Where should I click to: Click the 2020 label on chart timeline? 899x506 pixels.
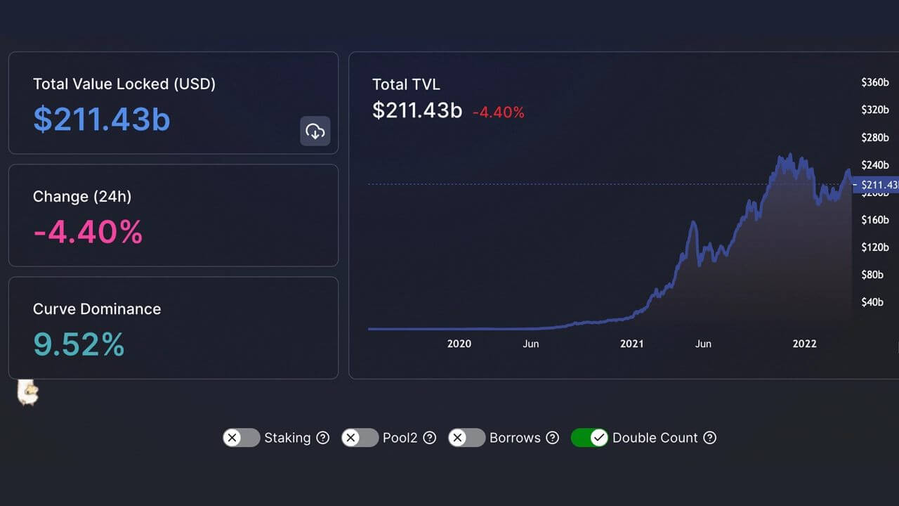click(459, 344)
